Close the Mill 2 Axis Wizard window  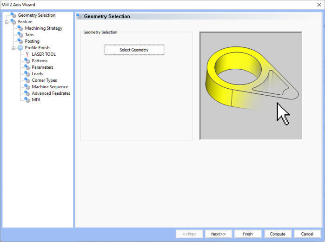[x=319, y=5]
